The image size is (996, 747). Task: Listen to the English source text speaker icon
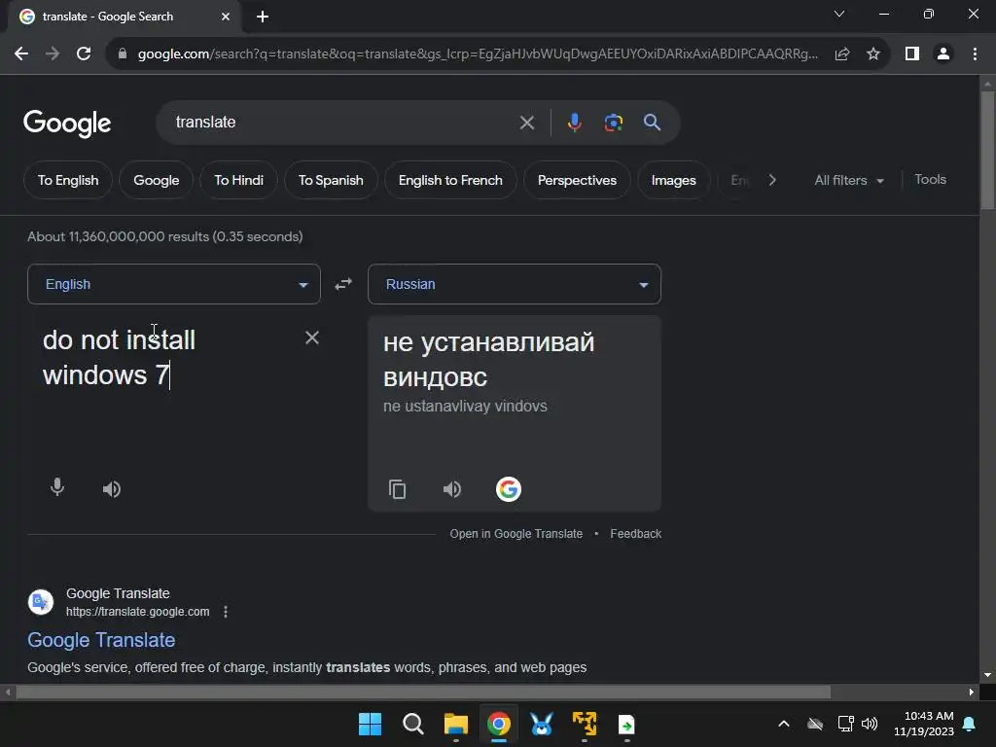point(112,489)
